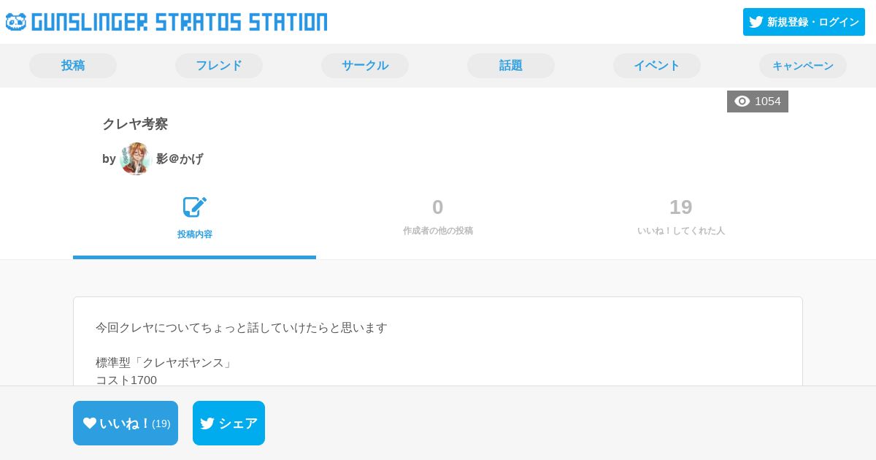This screenshot has width=876, height=460.
Task: Open the イベント page
Action: coord(657,66)
